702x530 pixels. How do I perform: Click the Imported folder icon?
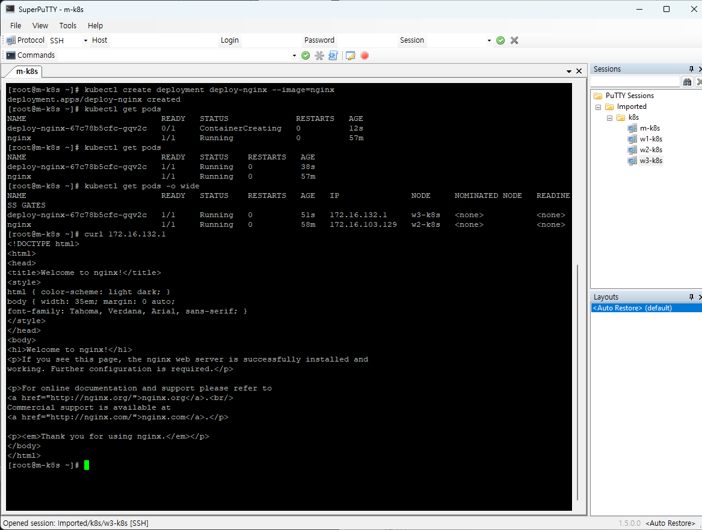click(609, 106)
